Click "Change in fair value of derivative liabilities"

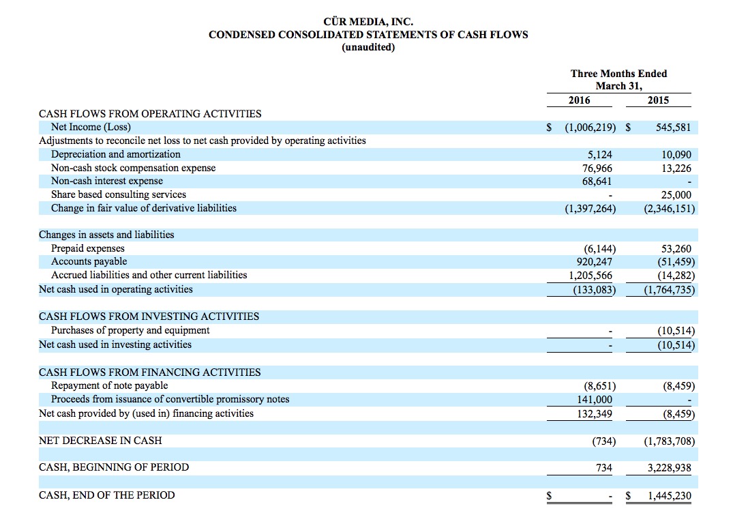[x=144, y=208]
